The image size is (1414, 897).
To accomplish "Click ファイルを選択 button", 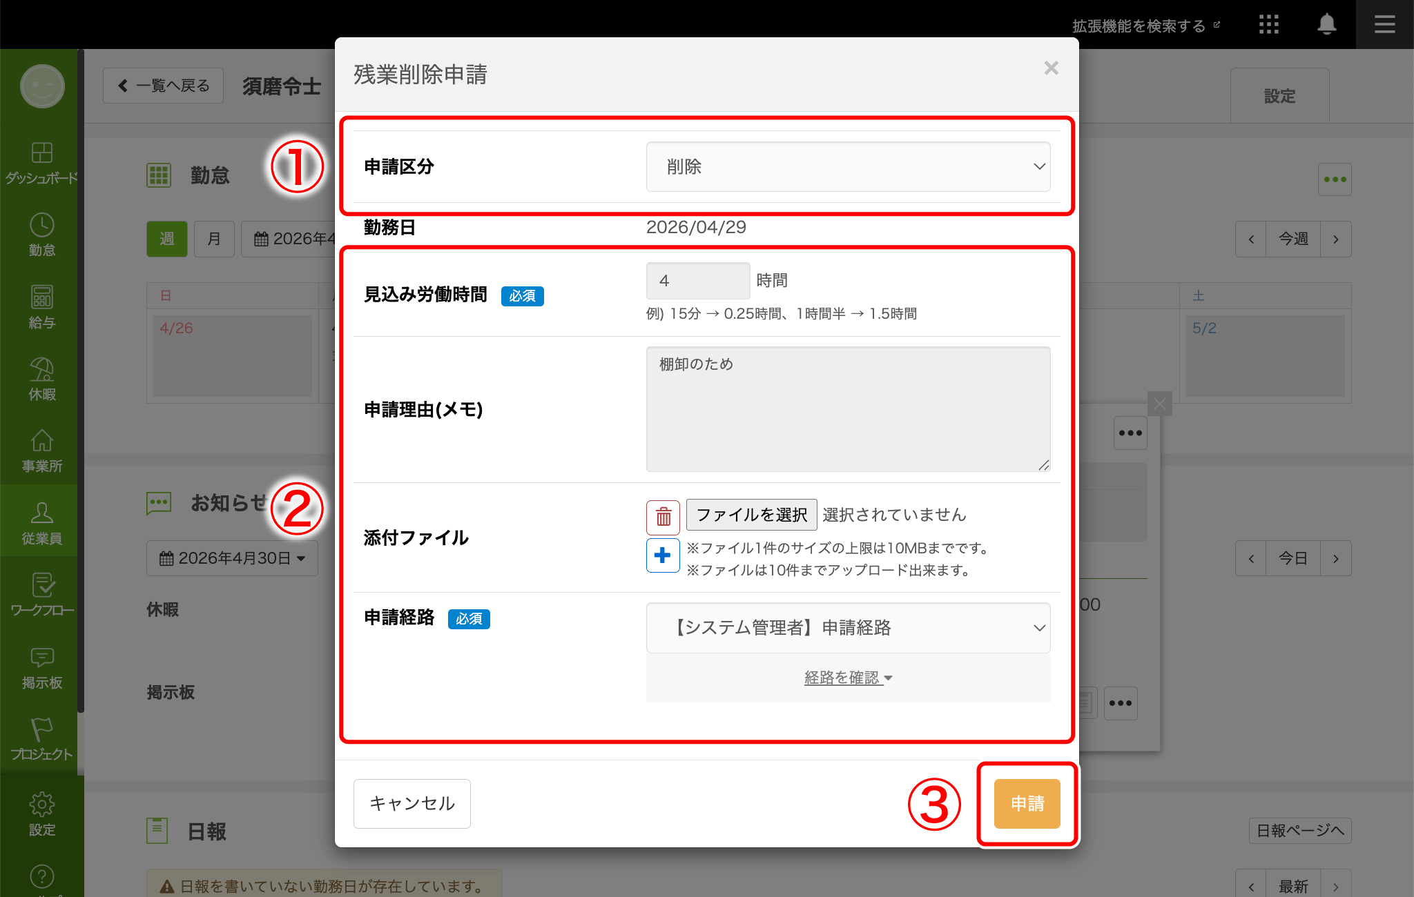I will (751, 515).
